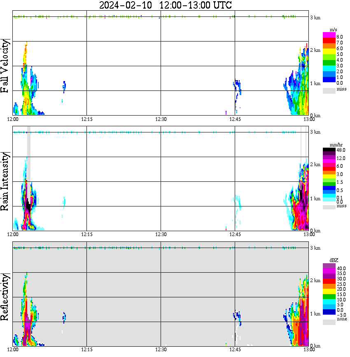Screen dimensions: 350x357
Task: Click the green 1.5 mm/hr legend swatch
Action: pyautogui.click(x=329, y=184)
